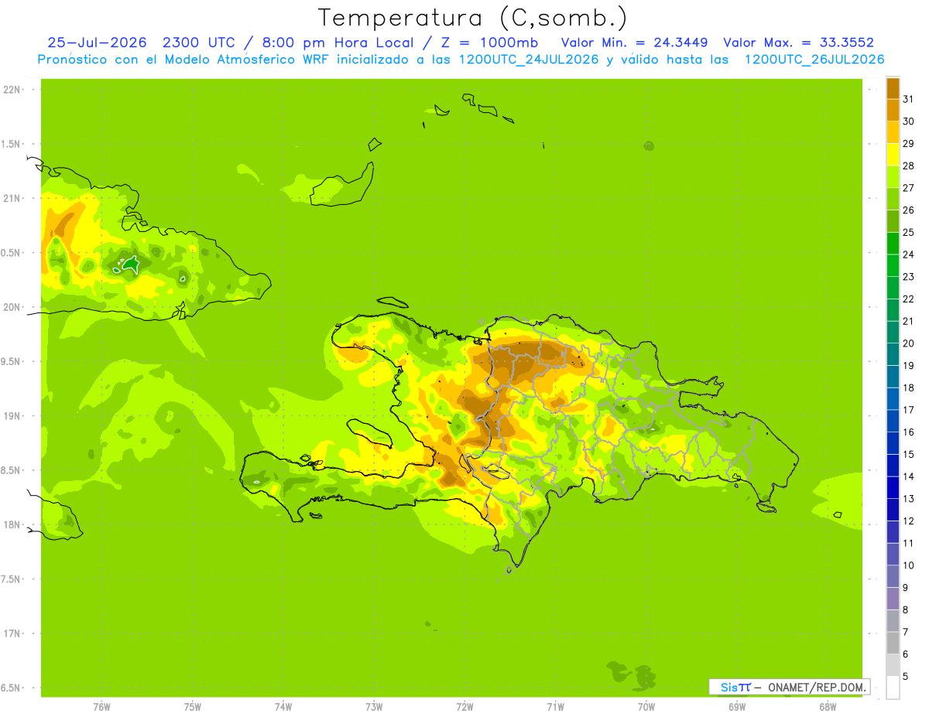The image size is (929, 717).
Task: Click the '75W' longitude label
Action: (193, 706)
